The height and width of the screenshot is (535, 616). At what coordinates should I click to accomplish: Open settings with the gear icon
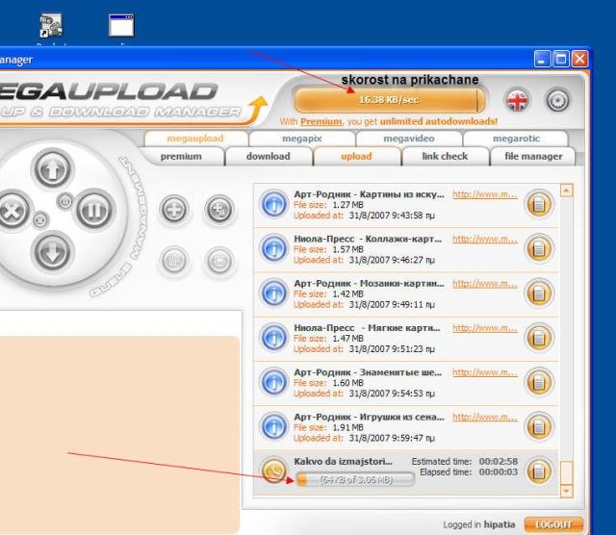click(x=557, y=100)
